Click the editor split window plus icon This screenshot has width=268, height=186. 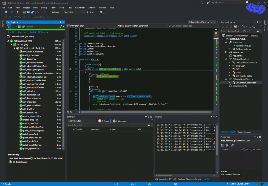pos(216,30)
